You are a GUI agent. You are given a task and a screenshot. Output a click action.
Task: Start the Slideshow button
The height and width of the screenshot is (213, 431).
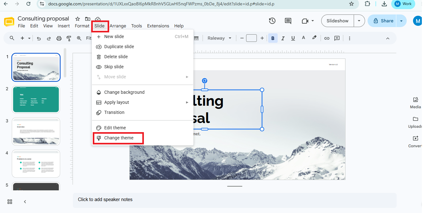(x=338, y=21)
